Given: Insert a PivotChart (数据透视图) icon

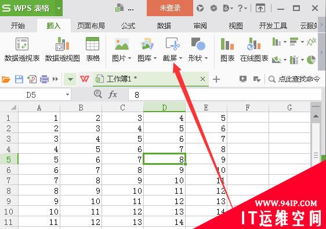Looking at the screenshot, I should click(x=62, y=44).
